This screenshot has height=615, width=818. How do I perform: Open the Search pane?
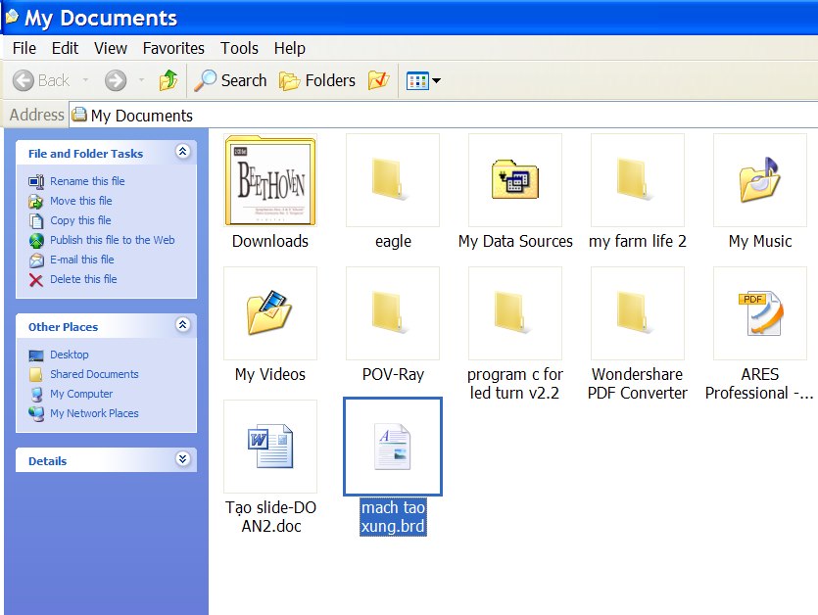pyautogui.click(x=230, y=80)
